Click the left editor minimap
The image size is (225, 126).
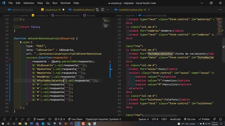106,23
